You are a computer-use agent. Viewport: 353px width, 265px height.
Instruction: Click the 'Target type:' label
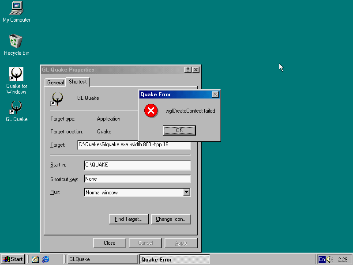tap(63, 119)
